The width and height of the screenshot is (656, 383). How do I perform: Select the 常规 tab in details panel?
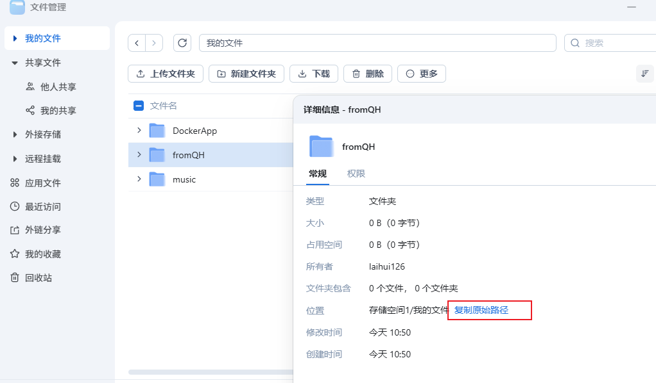[317, 174]
